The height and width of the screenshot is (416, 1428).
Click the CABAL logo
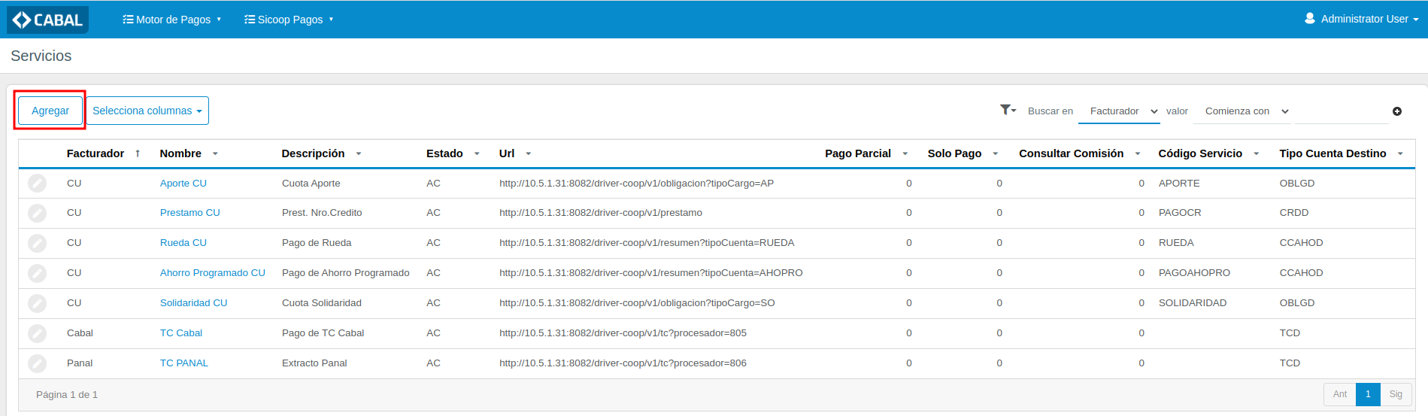[x=48, y=20]
